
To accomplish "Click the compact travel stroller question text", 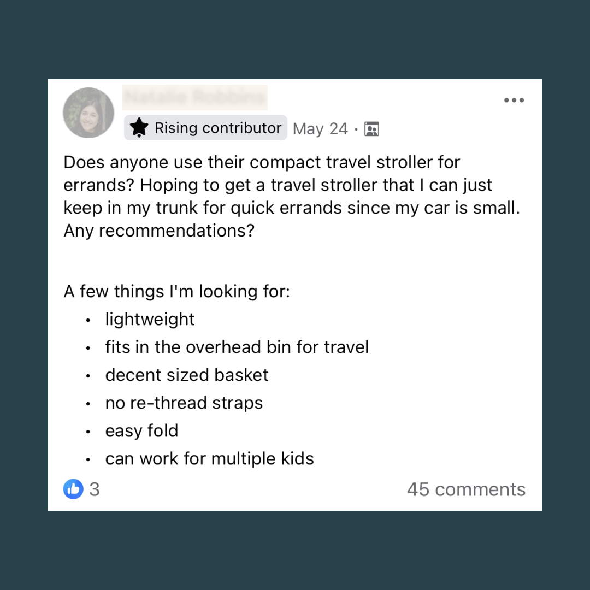I will click(262, 162).
